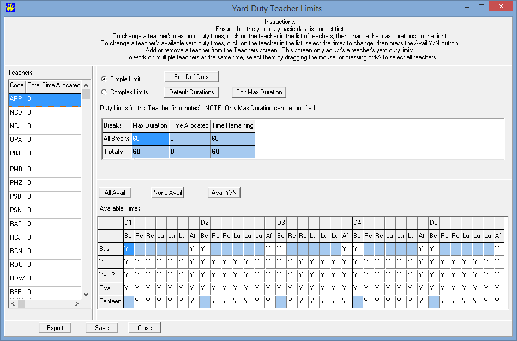Click the Totals Max Duration cell
This screenshot has width=517, height=341.
tap(150, 152)
